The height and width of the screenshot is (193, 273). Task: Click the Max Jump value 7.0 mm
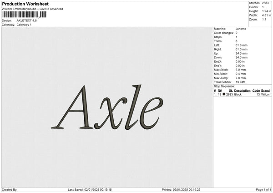pyautogui.click(x=241, y=78)
